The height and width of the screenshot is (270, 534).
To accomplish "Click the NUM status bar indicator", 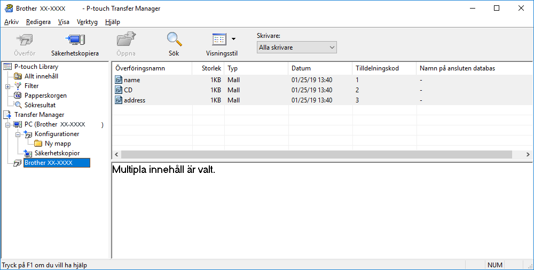I will pos(495,265).
